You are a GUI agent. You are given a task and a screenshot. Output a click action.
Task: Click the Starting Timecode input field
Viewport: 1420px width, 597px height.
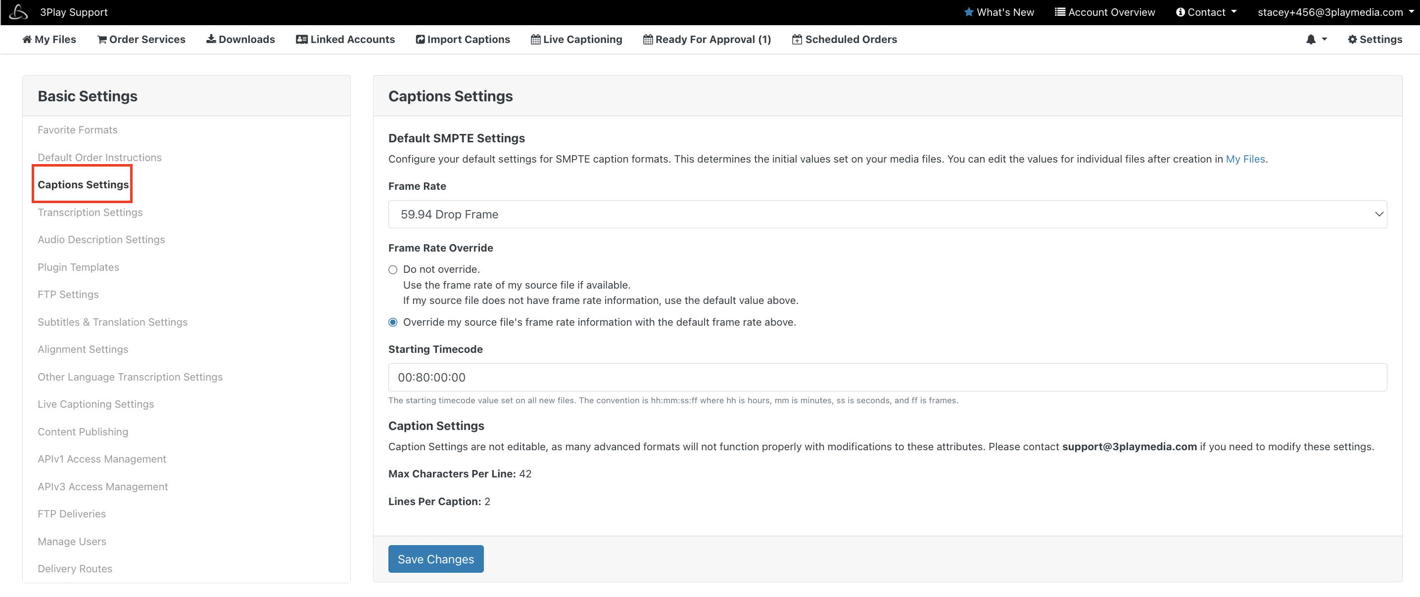click(x=888, y=377)
